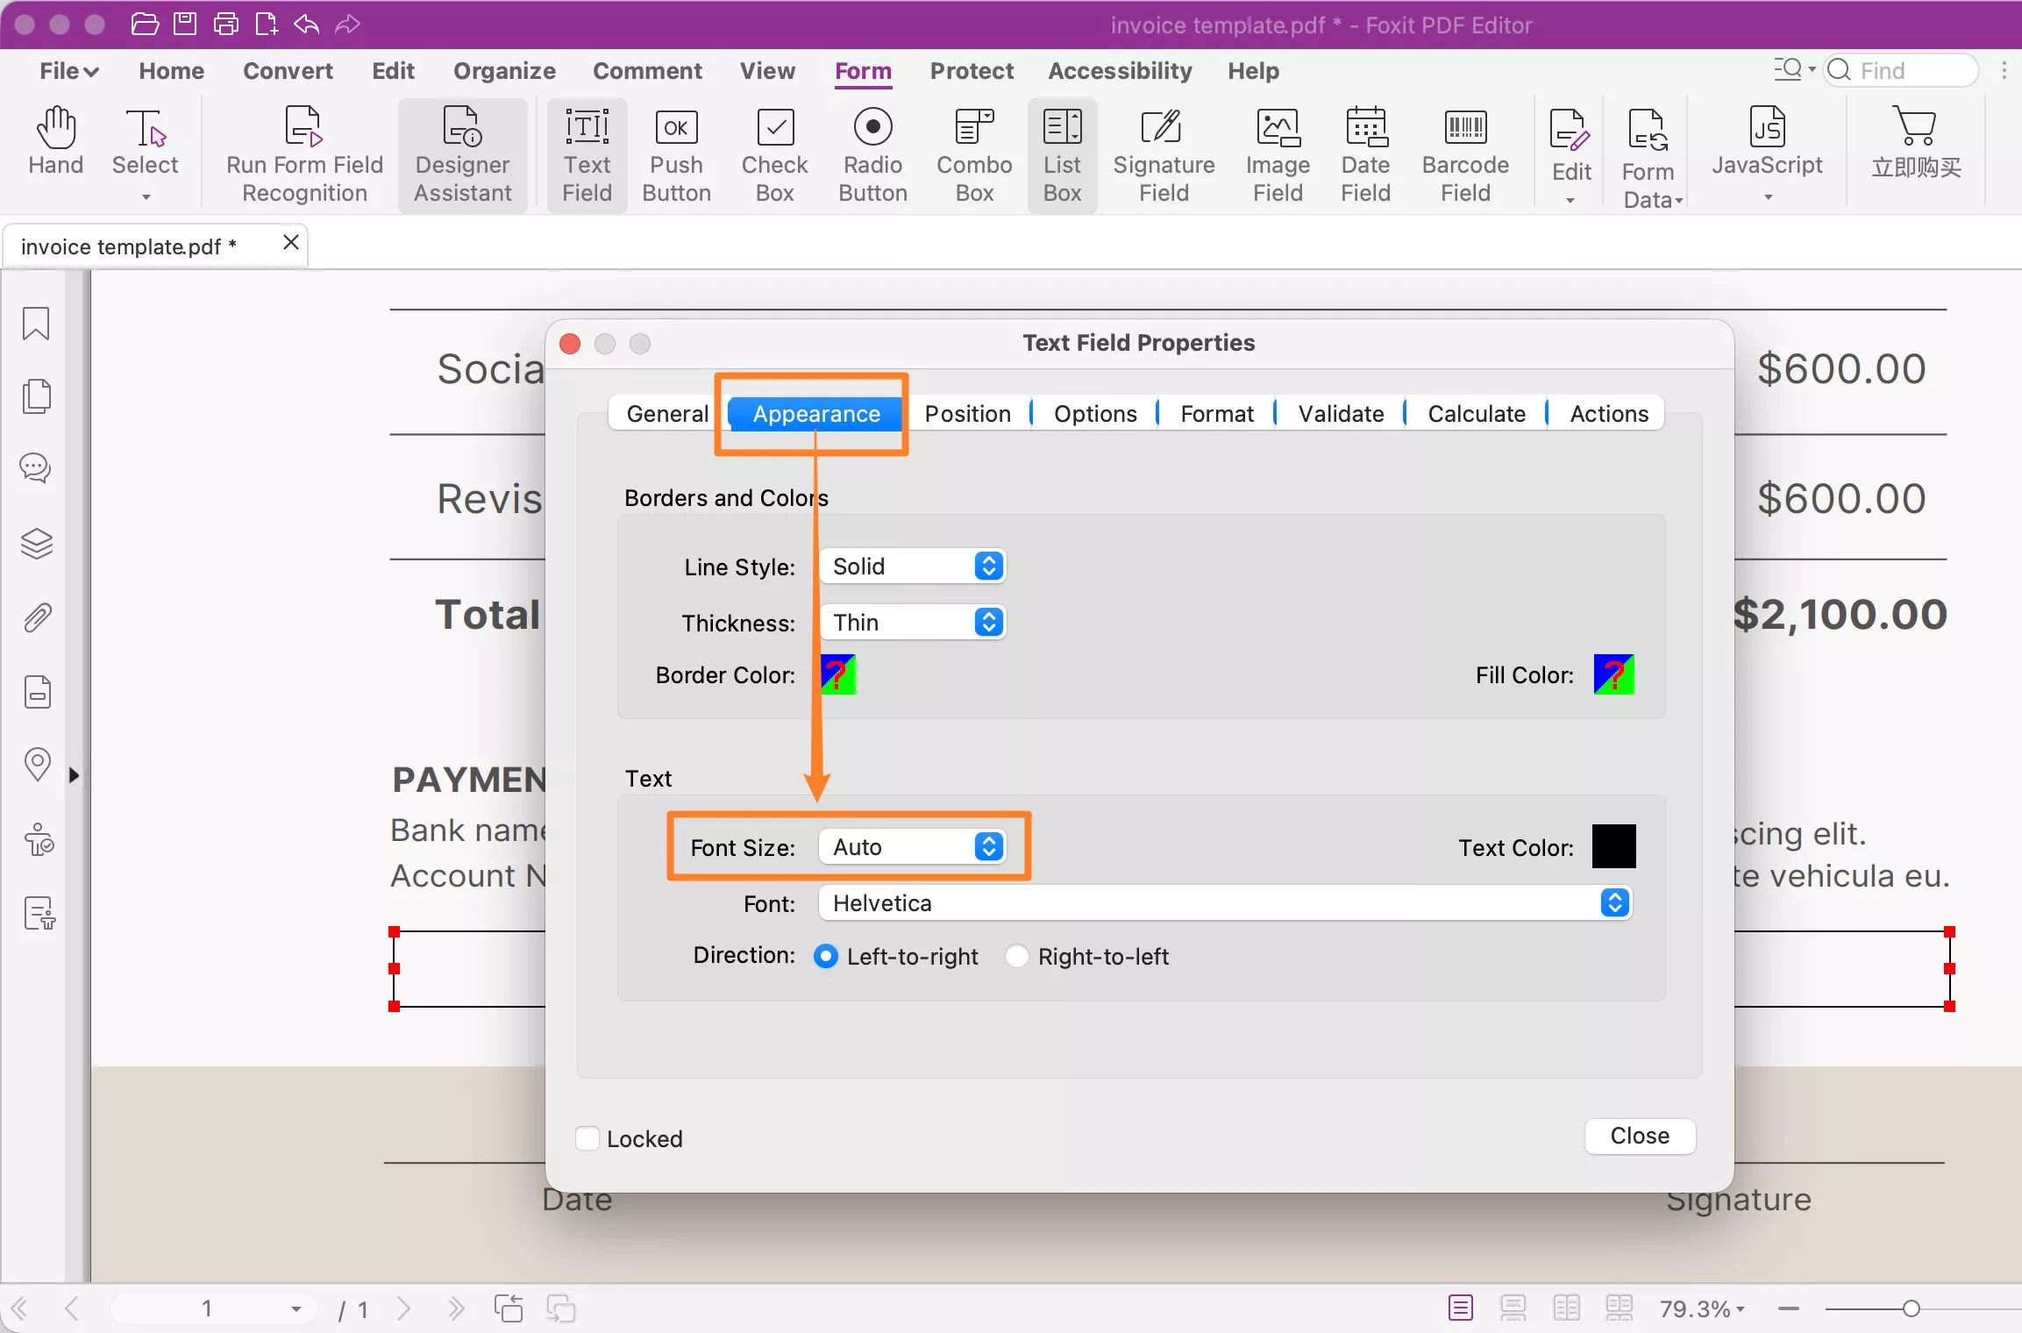Open the Font Size dropdown
The height and width of the screenshot is (1333, 2022).
point(912,847)
